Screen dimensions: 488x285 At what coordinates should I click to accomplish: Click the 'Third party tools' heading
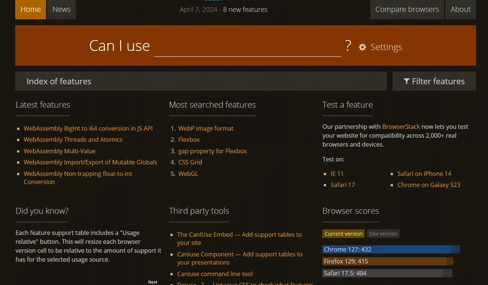pyautogui.click(x=199, y=211)
